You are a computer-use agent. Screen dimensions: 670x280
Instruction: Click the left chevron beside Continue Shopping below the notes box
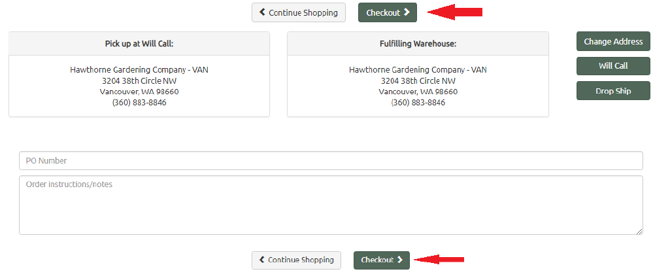pos(262,260)
